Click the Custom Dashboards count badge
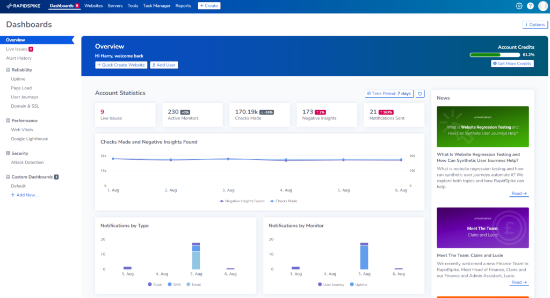Screen dimensions: 550x298 pyautogui.click(x=56, y=177)
